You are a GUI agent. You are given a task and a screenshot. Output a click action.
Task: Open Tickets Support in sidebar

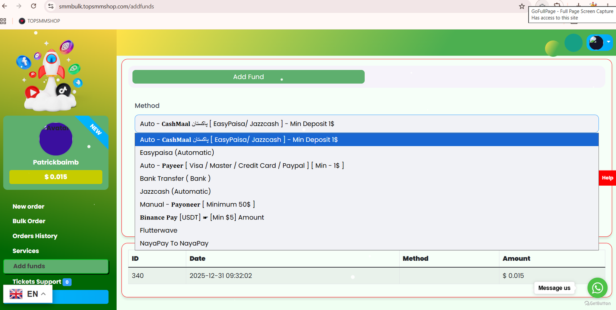coord(37,282)
